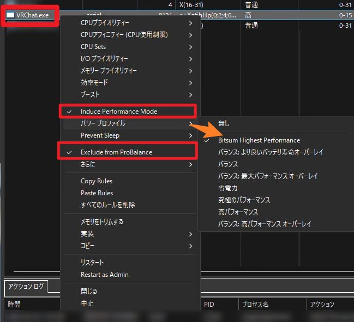Open the メモリー プライオリティー submenu

[x=130, y=71]
